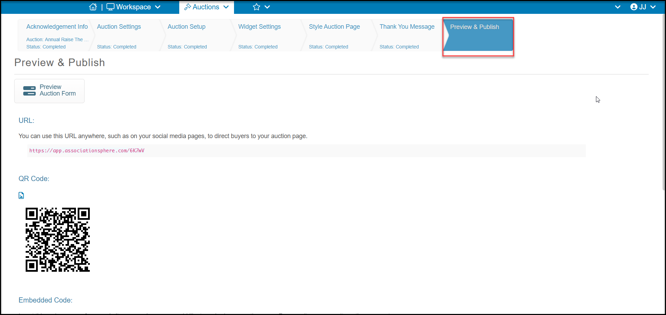
Task: Click the auction URL associationsphere.com/6K7wV
Action: tap(87, 151)
